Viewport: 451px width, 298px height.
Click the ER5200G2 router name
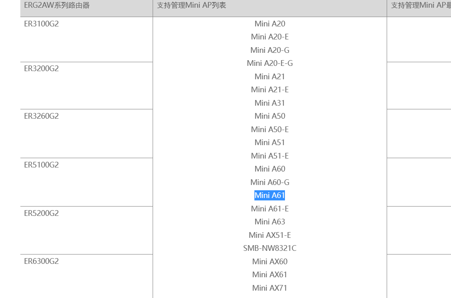[42, 213]
